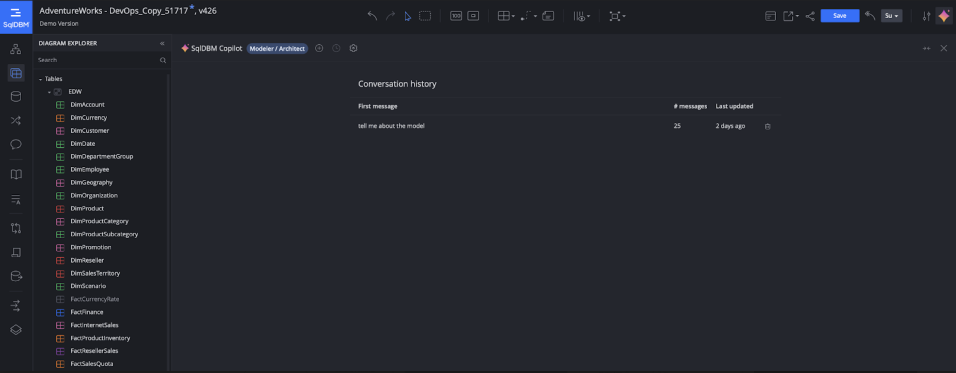Delete the 'tell me about the model' conversation
Viewport: 956px width, 373px height.
(x=768, y=126)
